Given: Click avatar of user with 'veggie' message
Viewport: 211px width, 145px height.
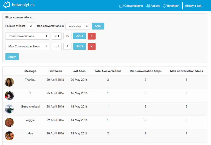Looking at the screenshot, I should [x=9, y=122].
